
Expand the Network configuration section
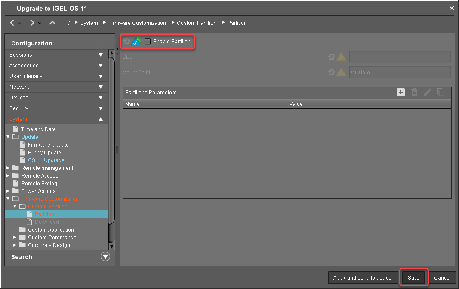(x=101, y=87)
